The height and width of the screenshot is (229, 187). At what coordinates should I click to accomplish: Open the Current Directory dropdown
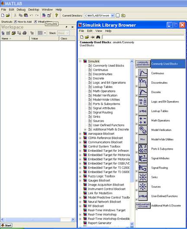pyautogui.click(x=113, y=16)
